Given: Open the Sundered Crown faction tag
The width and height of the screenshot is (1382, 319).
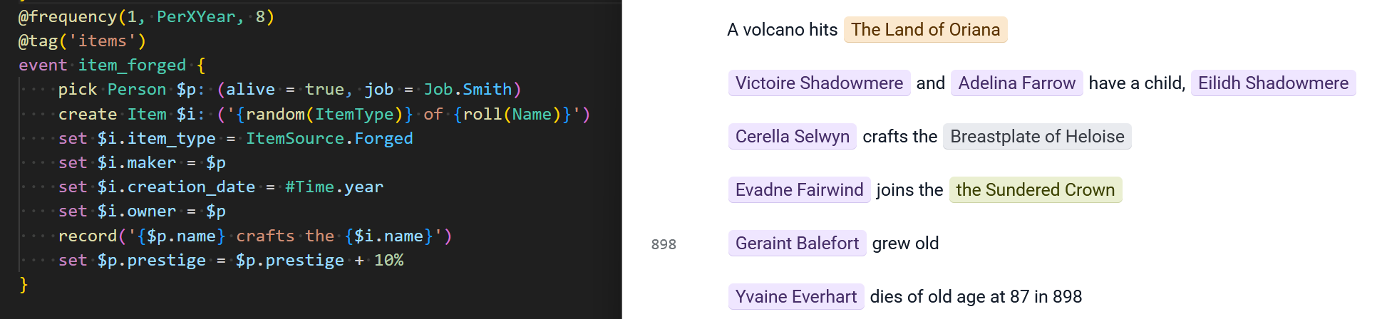Looking at the screenshot, I should (1035, 190).
